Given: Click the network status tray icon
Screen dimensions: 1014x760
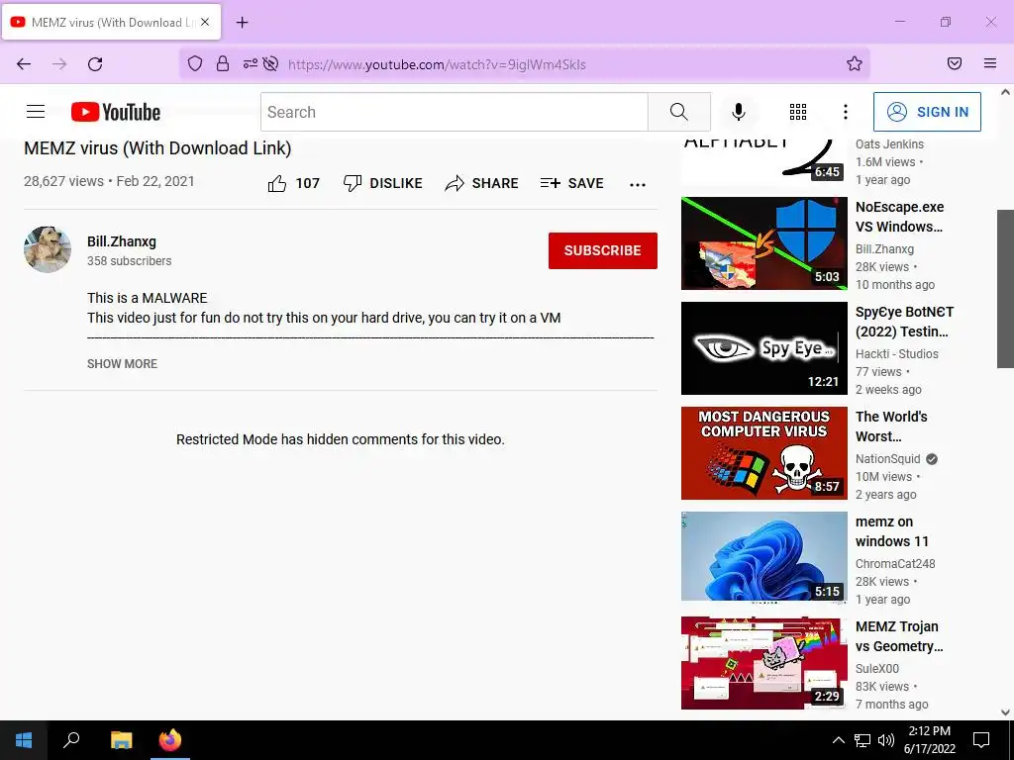Looking at the screenshot, I should pyautogui.click(x=862, y=740).
